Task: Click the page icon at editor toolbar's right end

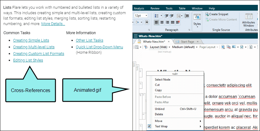Action: pyautogui.click(x=251, y=47)
